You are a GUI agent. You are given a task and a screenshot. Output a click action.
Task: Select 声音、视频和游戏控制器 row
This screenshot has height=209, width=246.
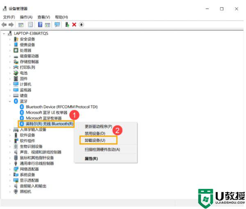tap(41, 152)
